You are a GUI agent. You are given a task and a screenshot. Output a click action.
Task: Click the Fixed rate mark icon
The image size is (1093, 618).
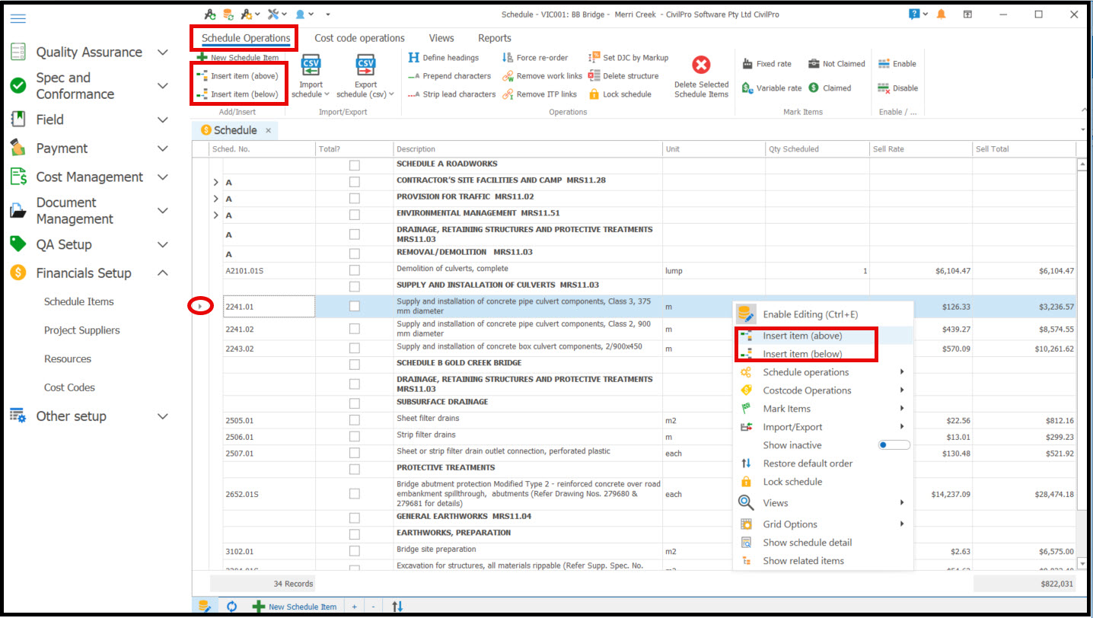[x=747, y=64]
